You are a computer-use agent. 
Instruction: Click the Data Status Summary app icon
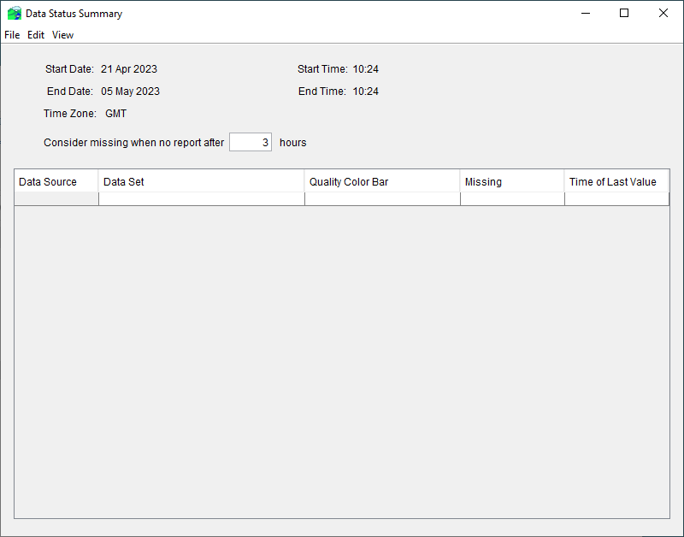[x=15, y=14]
